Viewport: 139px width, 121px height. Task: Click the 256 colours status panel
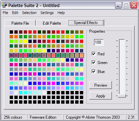(14, 117)
